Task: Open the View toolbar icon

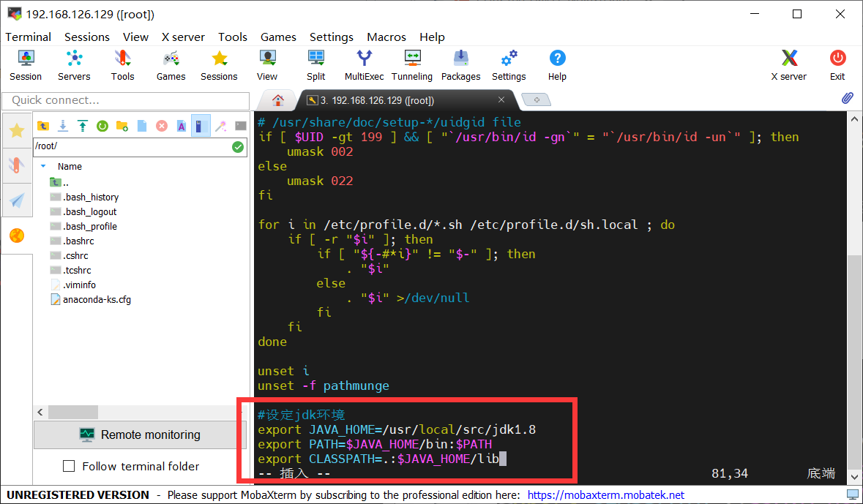Action: point(267,65)
